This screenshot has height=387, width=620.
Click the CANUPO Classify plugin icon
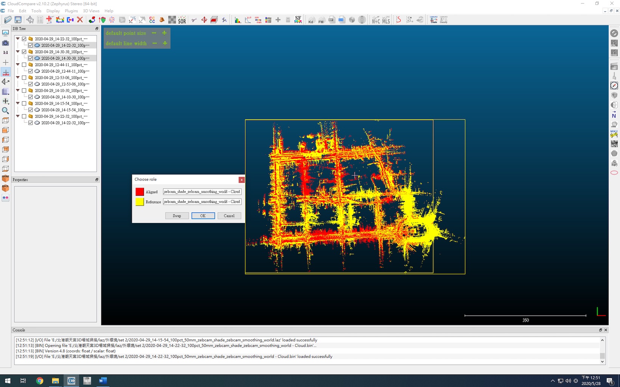443,20
